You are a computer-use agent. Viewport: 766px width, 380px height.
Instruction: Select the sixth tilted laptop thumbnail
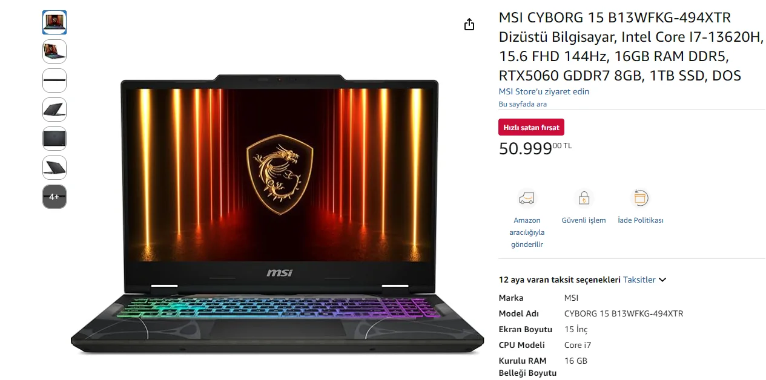[x=54, y=168]
